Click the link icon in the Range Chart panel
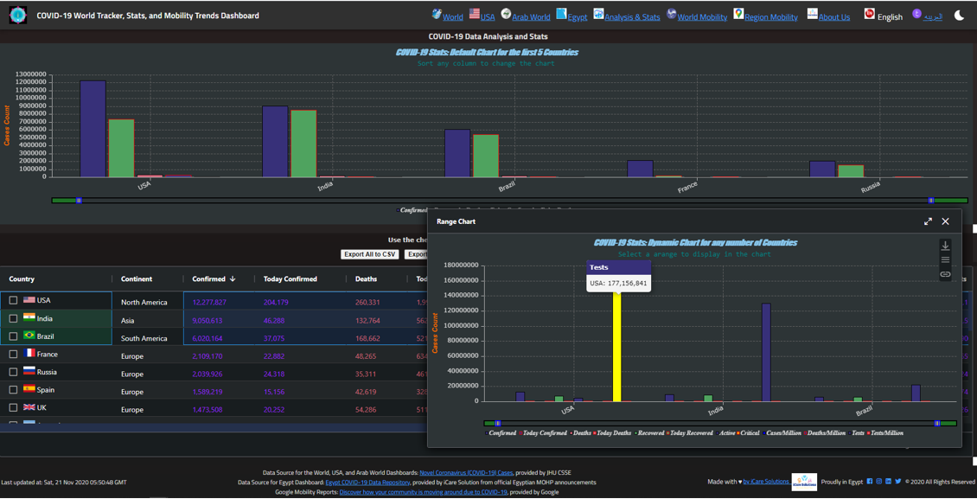977x499 pixels. pos(945,274)
